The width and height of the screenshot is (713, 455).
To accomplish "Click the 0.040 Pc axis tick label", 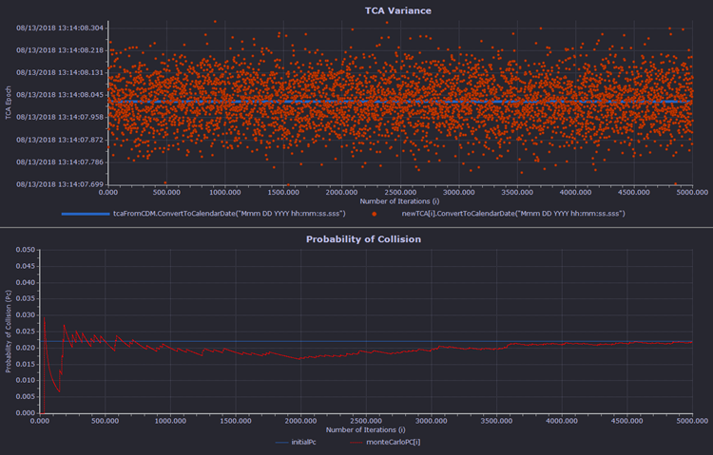I will 26,282.
